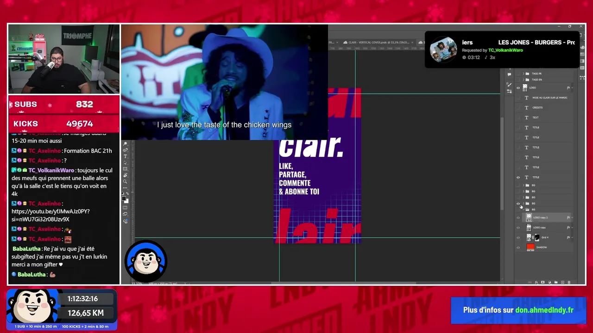593x333 pixels.
Task: Change screen mode icon in toolbar
Action: click(x=125, y=214)
